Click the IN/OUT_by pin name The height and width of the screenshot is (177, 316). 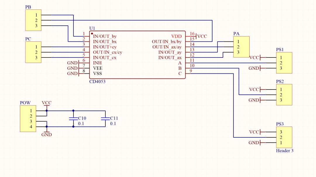(x=105, y=36)
